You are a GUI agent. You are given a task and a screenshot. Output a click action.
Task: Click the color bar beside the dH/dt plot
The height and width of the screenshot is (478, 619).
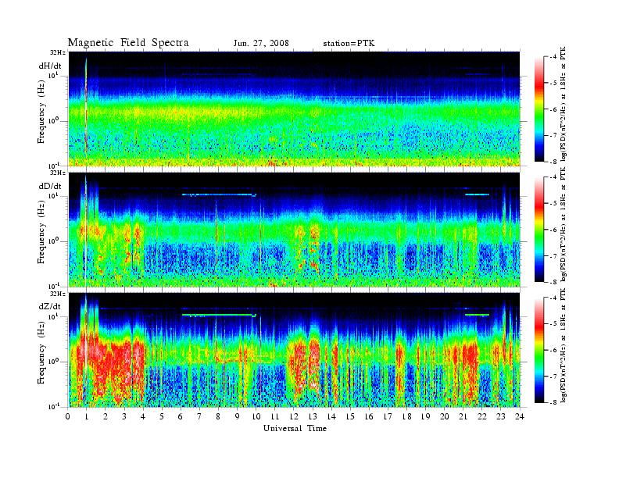539,109
